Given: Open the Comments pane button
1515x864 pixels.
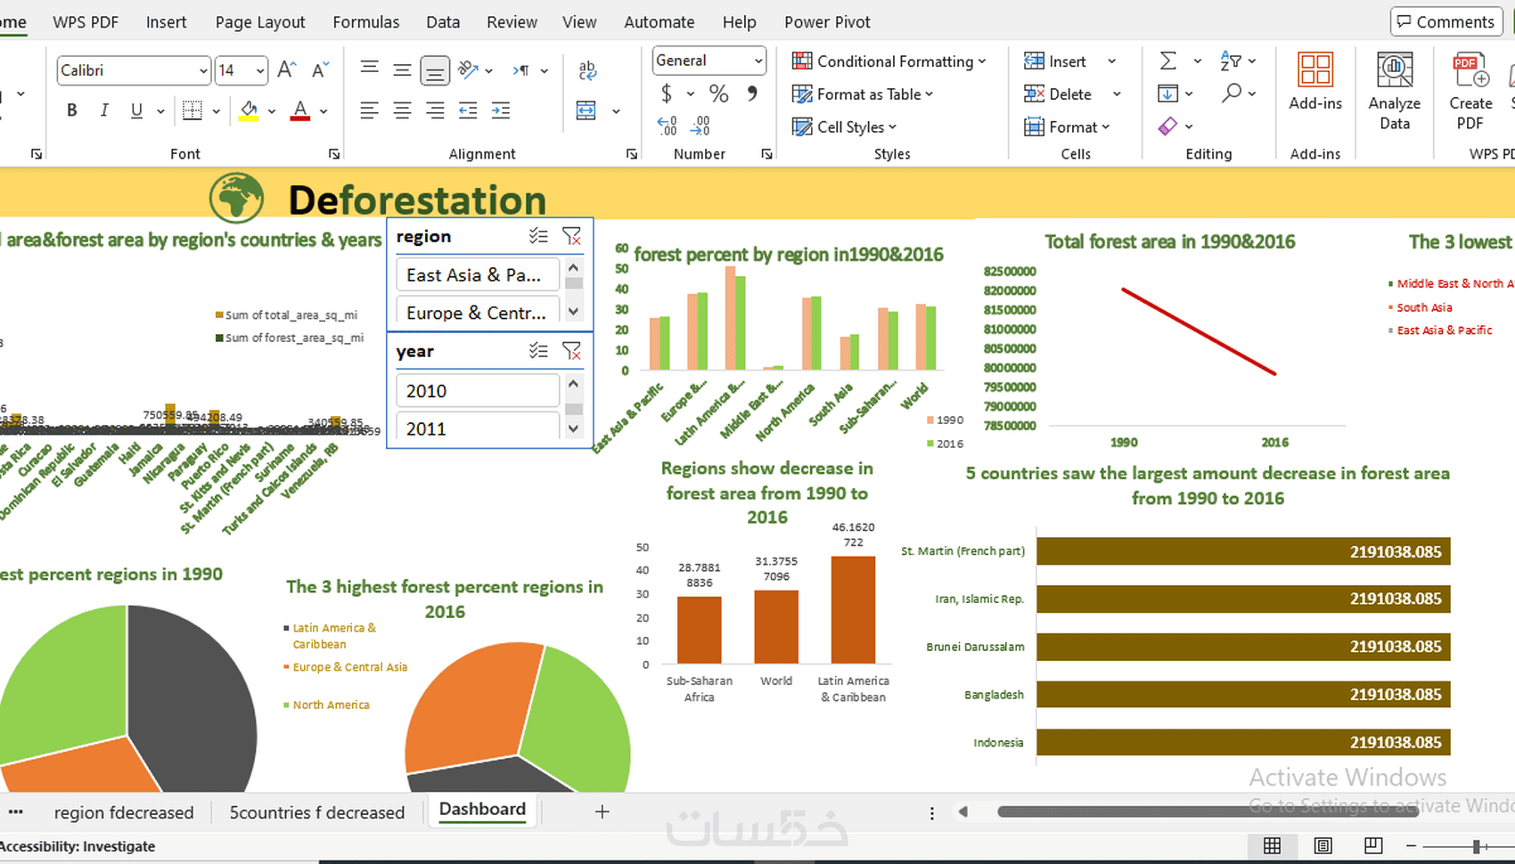Looking at the screenshot, I should click(x=1445, y=21).
